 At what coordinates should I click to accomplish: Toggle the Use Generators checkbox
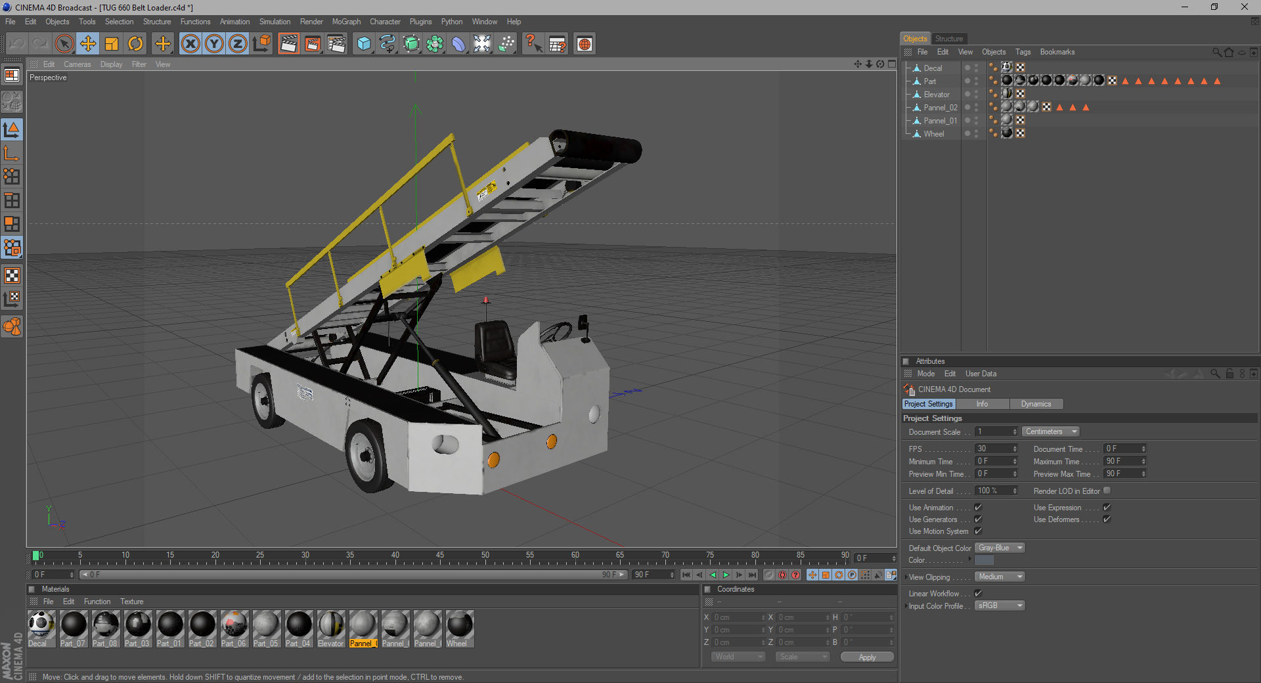(x=978, y=519)
